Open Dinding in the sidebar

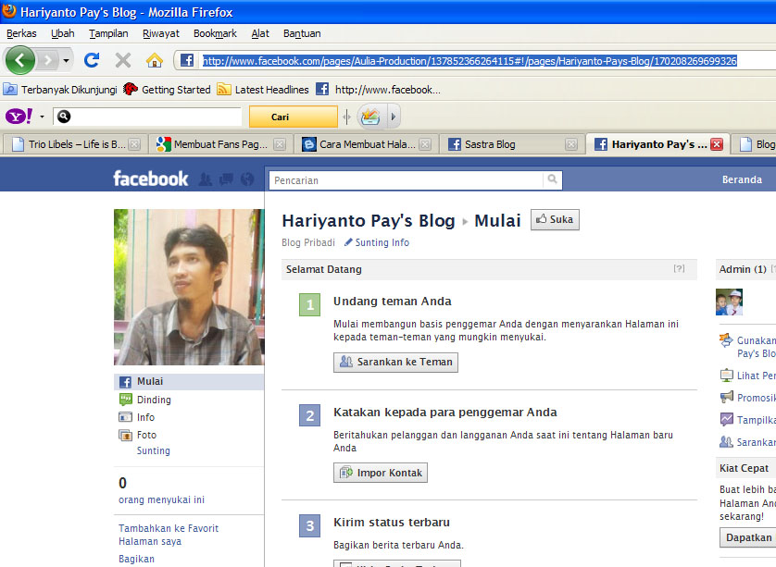154,400
